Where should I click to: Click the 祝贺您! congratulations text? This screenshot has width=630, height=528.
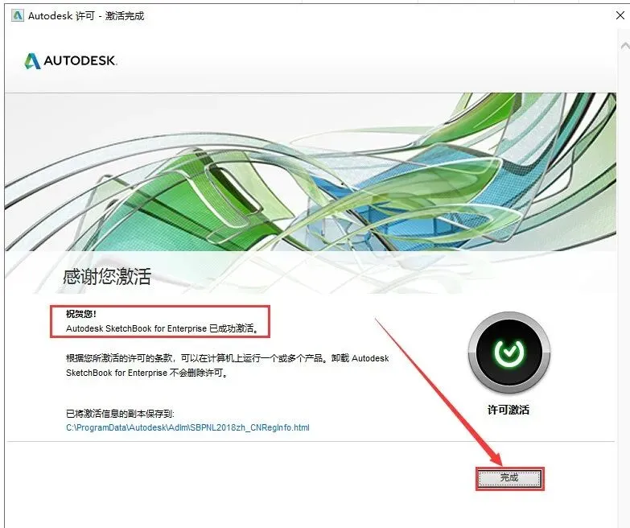click(81, 314)
